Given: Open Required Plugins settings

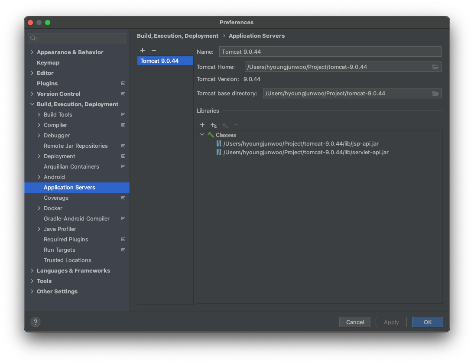Looking at the screenshot, I should pos(66,240).
